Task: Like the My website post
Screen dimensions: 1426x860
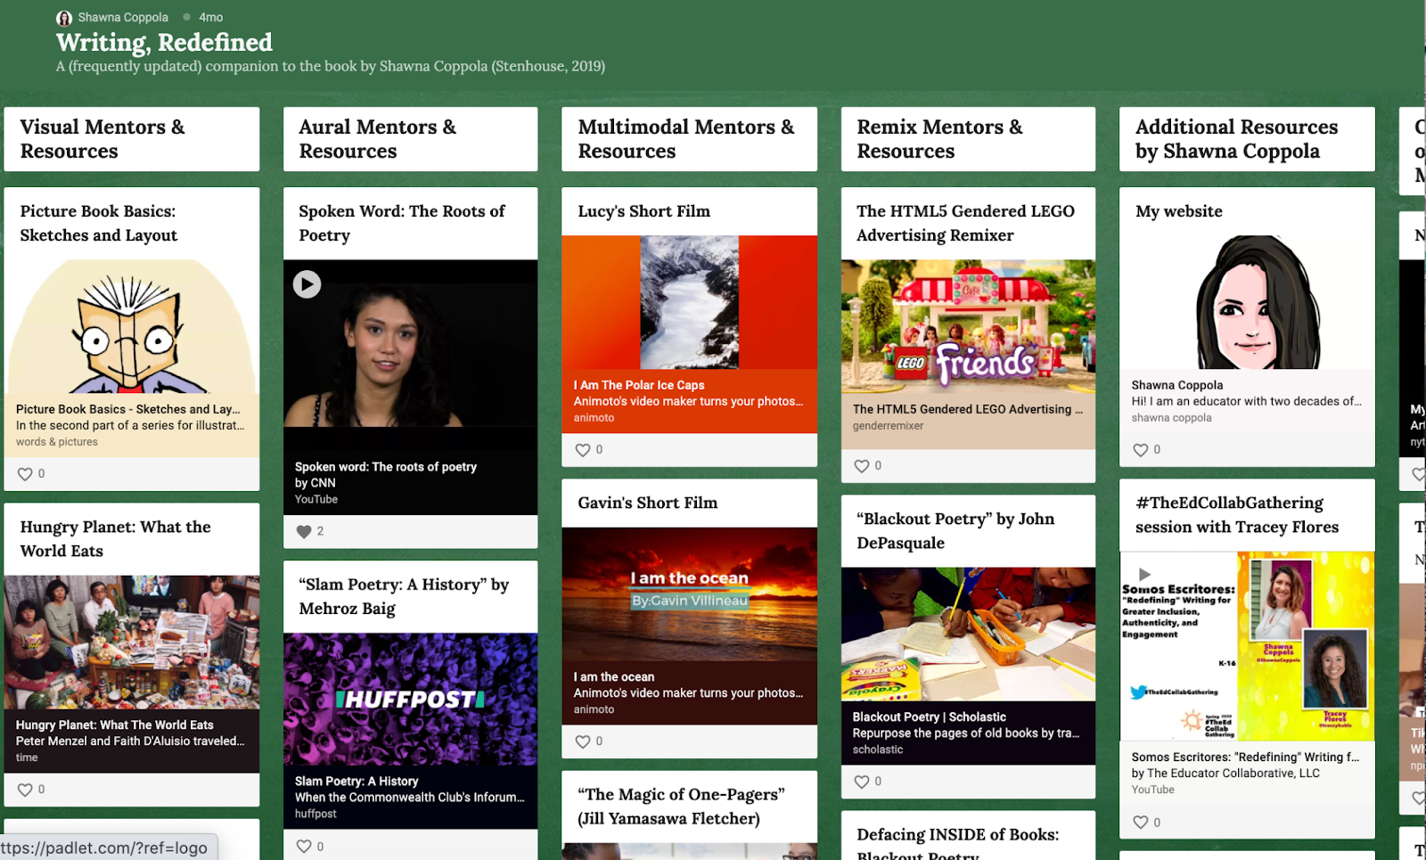Action: (1141, 450)
